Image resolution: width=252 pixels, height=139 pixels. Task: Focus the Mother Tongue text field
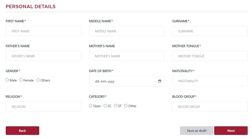pyautogui.click(x=210, y=56)
